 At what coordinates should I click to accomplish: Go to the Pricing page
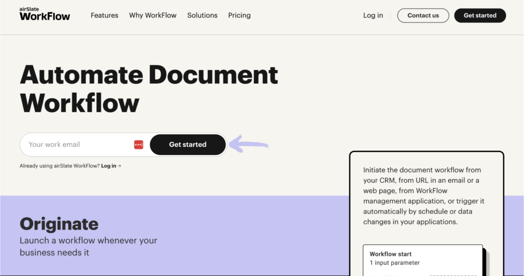coord(239,15)
